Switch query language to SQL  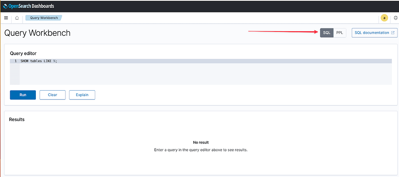(327, 33)
